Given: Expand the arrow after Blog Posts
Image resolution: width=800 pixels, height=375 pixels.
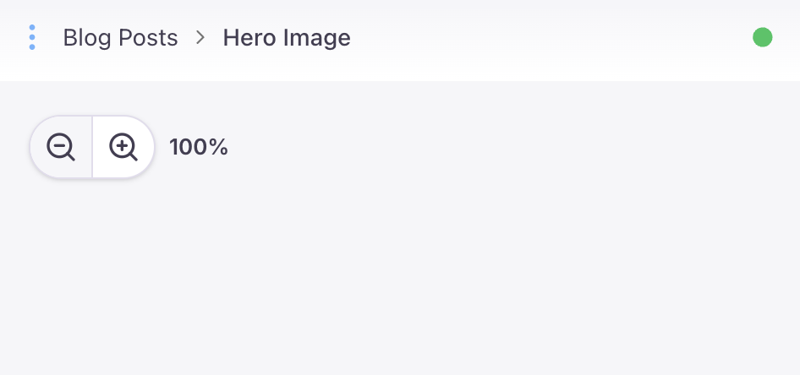Looking at the screenshot, I should 200,37.
